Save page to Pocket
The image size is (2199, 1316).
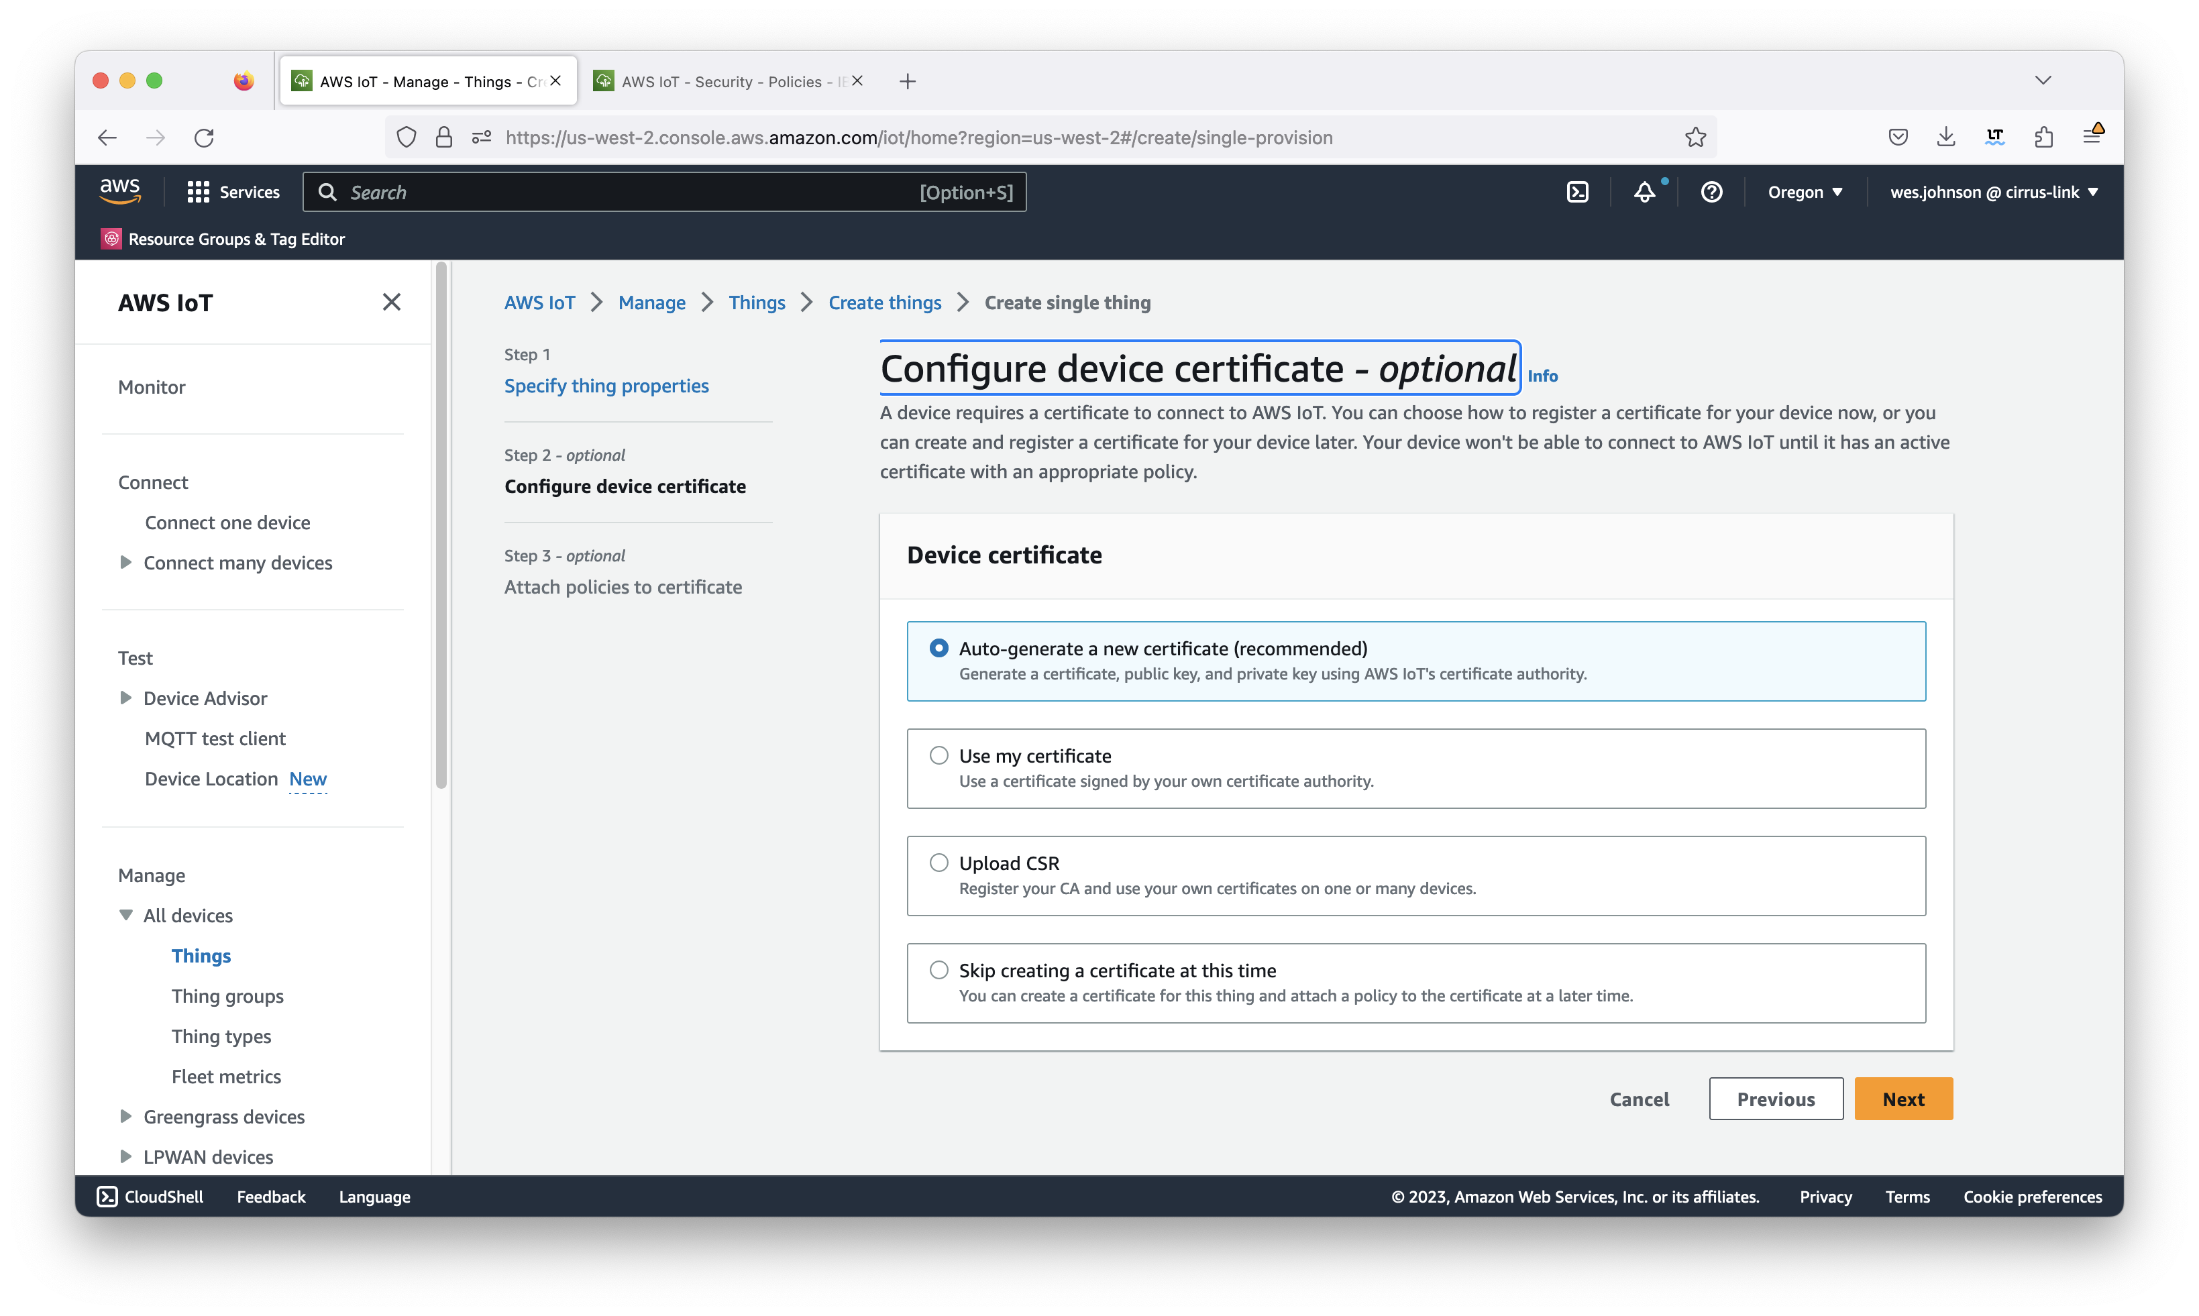(x=1898, y=138)
